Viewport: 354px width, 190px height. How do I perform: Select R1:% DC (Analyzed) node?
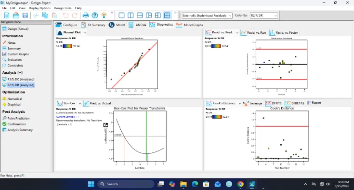(x=18, y=79)
